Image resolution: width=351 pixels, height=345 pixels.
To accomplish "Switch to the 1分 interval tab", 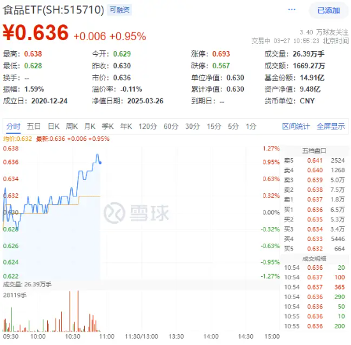I will pos(251,126).
